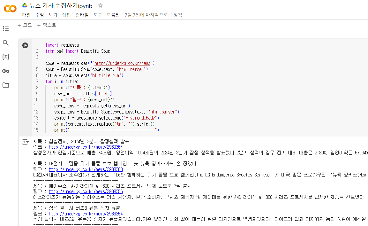Open the news link ending in 2938364
Viewport: 368px width, 226px height.
(x=86, y=147)
